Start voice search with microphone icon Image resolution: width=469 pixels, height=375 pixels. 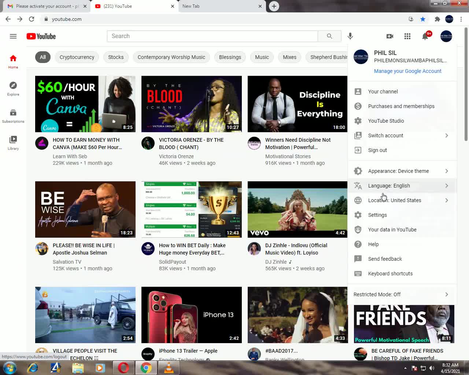350,36
